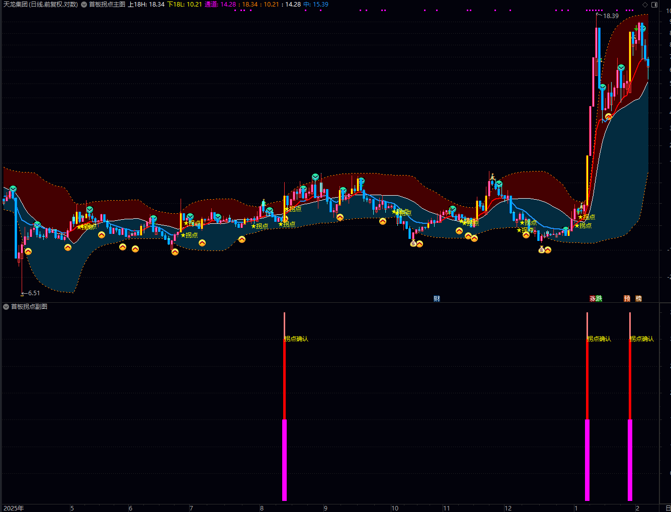Click the 上18H: 18.34 value
Viewport: 671px width, 512px height.
146,5
